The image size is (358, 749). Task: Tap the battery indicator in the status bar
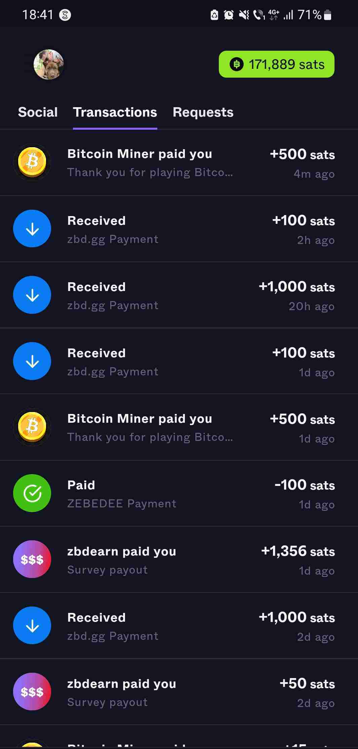pos(328,15)
